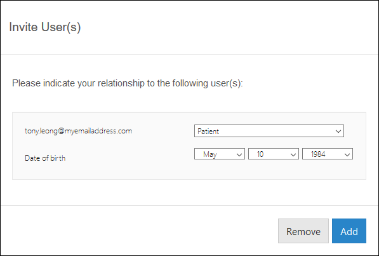
Task: Click the 10 value in day selector
Action: tap(260, 154)
